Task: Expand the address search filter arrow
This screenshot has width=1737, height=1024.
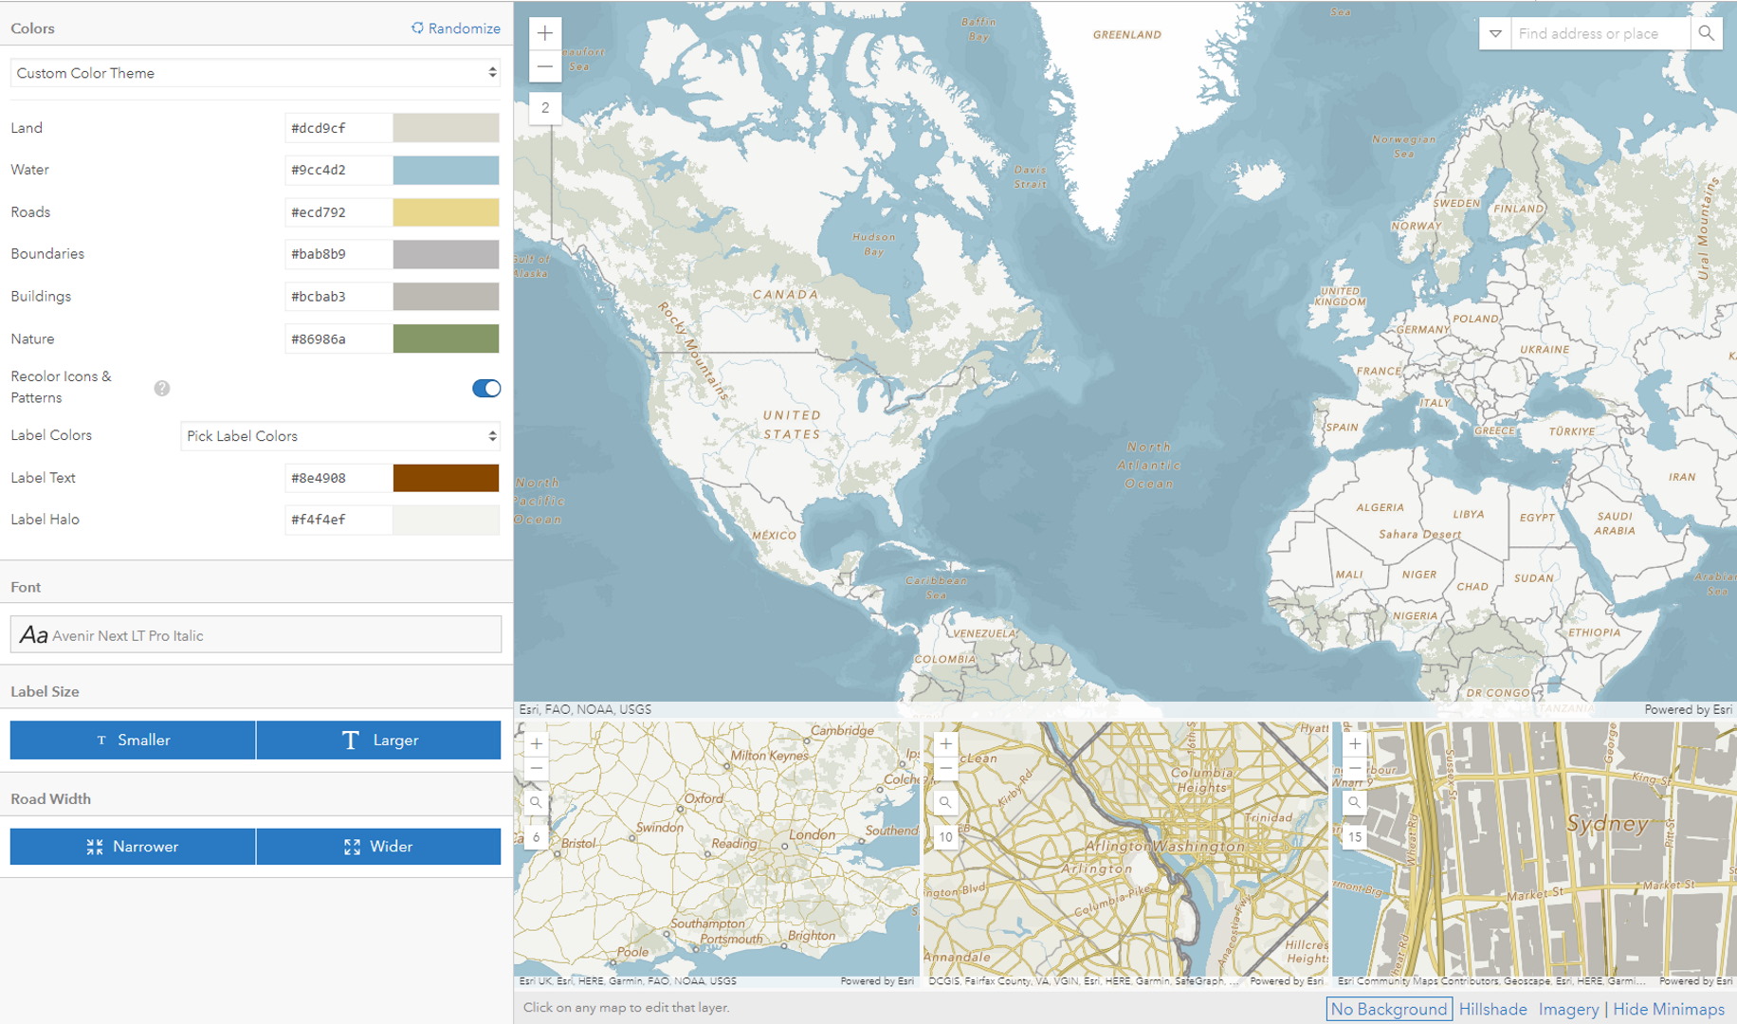Action: click(x=1496, y=33)
